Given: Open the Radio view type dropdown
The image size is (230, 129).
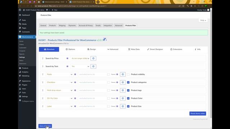Looking at the screenshot, I should pyautogui.click(x=59, y=74).
